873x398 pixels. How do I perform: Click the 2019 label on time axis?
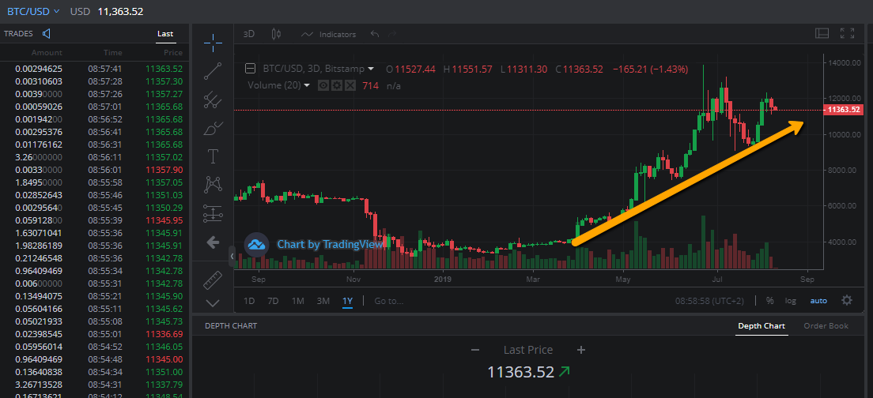pyautogui.click(x=442, y=279)
